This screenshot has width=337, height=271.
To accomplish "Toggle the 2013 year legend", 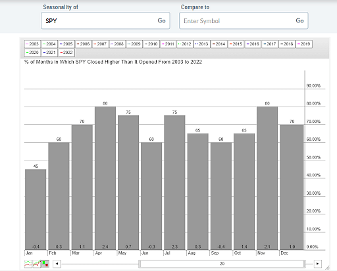I will point(202,44).
